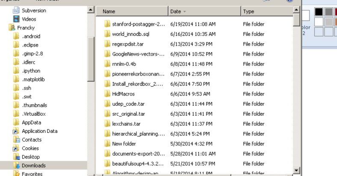
Task: Click the rnnlm-0.4b folder icon
Action: pyautogui.click(x=107, y=64)
